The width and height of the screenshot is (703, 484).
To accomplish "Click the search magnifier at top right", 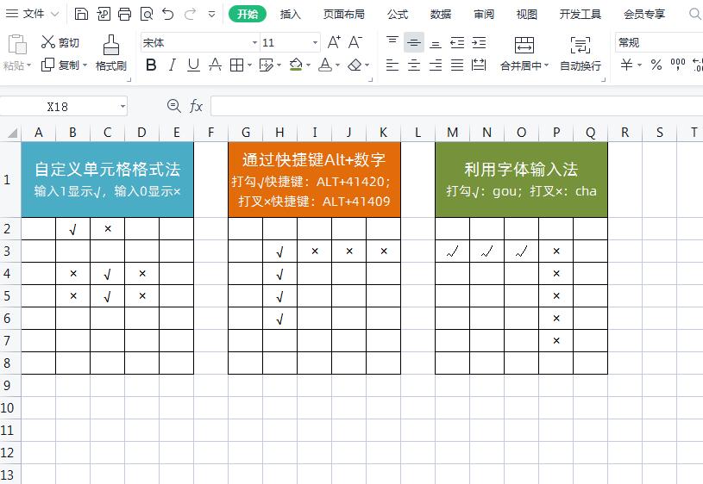I will pyautogui.click(x=695, y=15).
